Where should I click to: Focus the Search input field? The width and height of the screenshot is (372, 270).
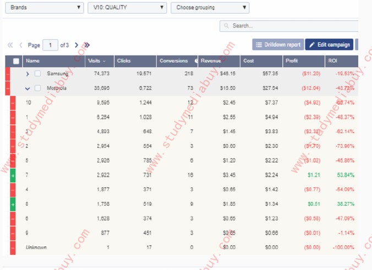coord(289,26)
